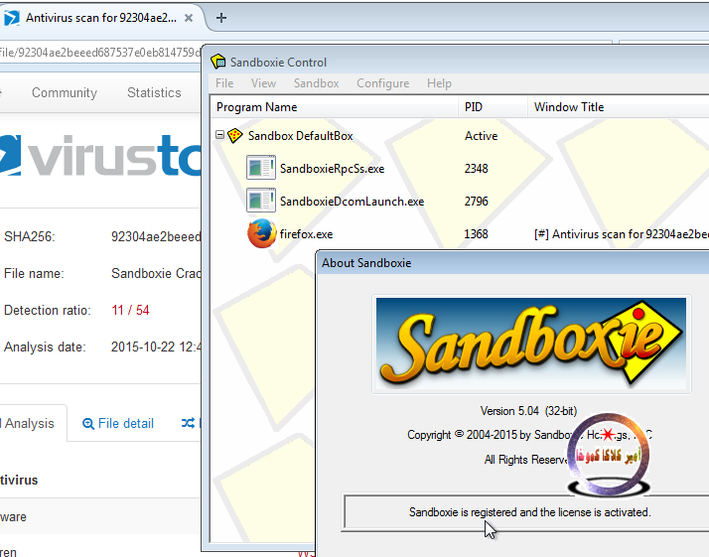Click the Sandboxie logo banner in About dialog
709x557 pixels.
[x=531, y=344]
